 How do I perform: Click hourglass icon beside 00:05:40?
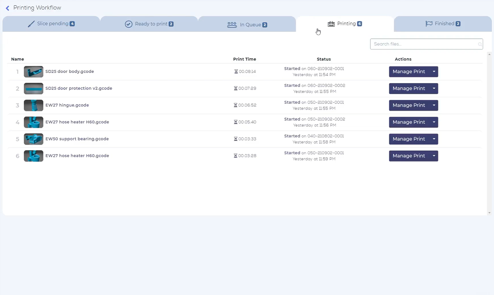pos(236,122)
